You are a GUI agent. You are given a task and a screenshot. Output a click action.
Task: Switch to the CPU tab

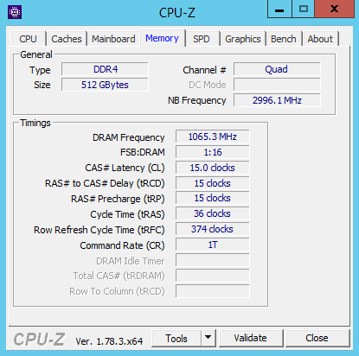[28, 39]
